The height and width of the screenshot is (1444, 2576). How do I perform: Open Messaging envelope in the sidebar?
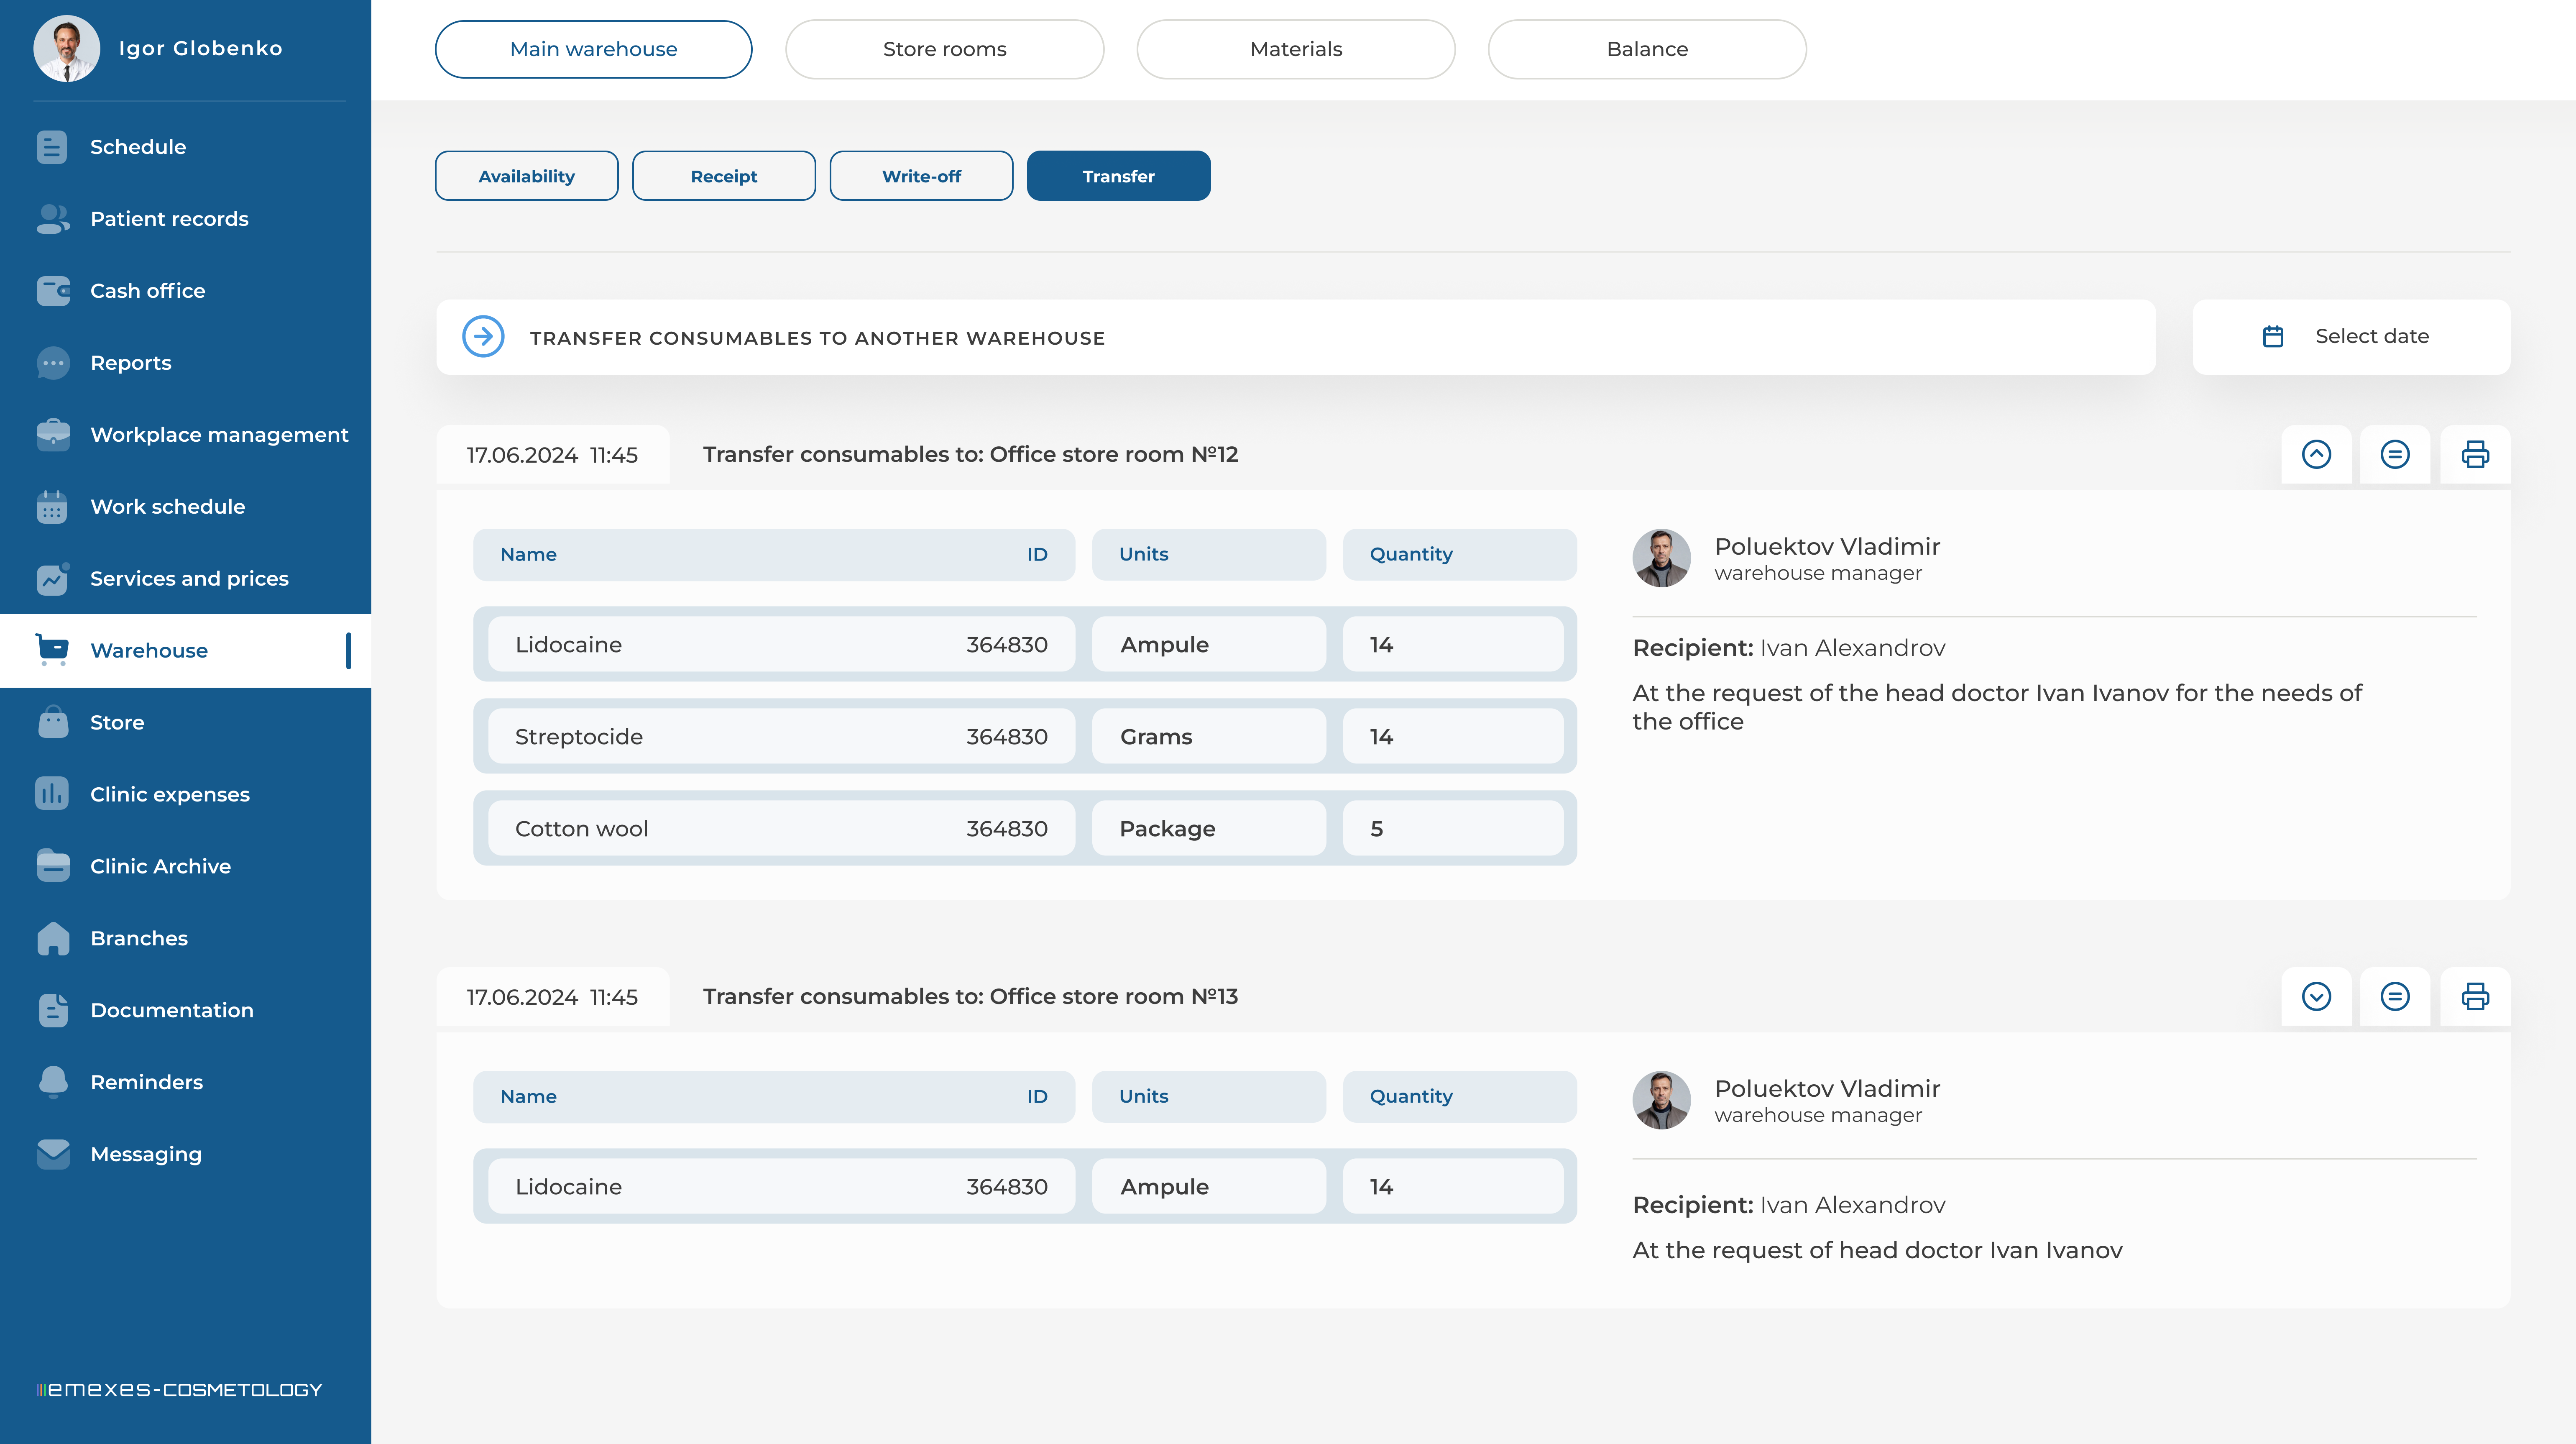[53, 1154]
